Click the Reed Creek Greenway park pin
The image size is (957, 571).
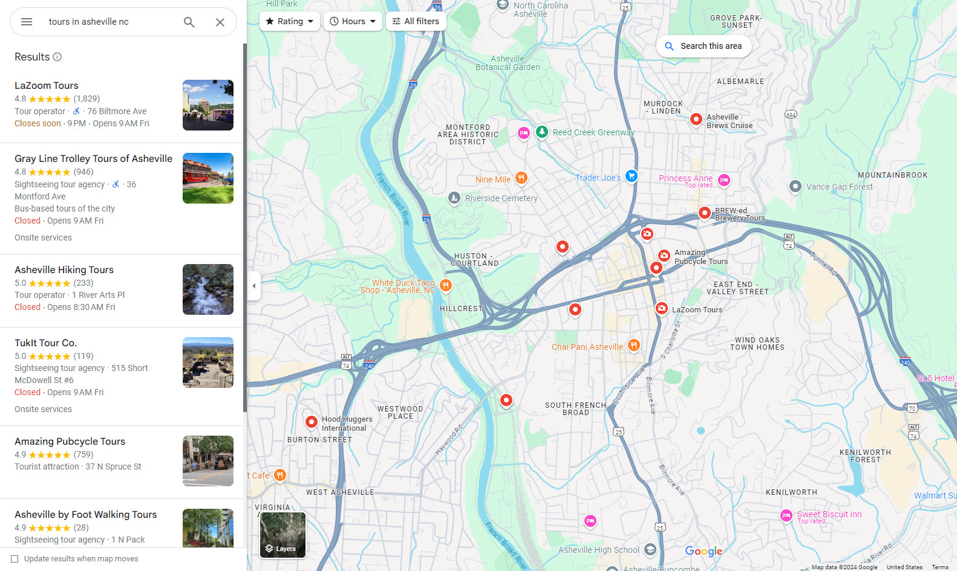(x=542, y=132)
